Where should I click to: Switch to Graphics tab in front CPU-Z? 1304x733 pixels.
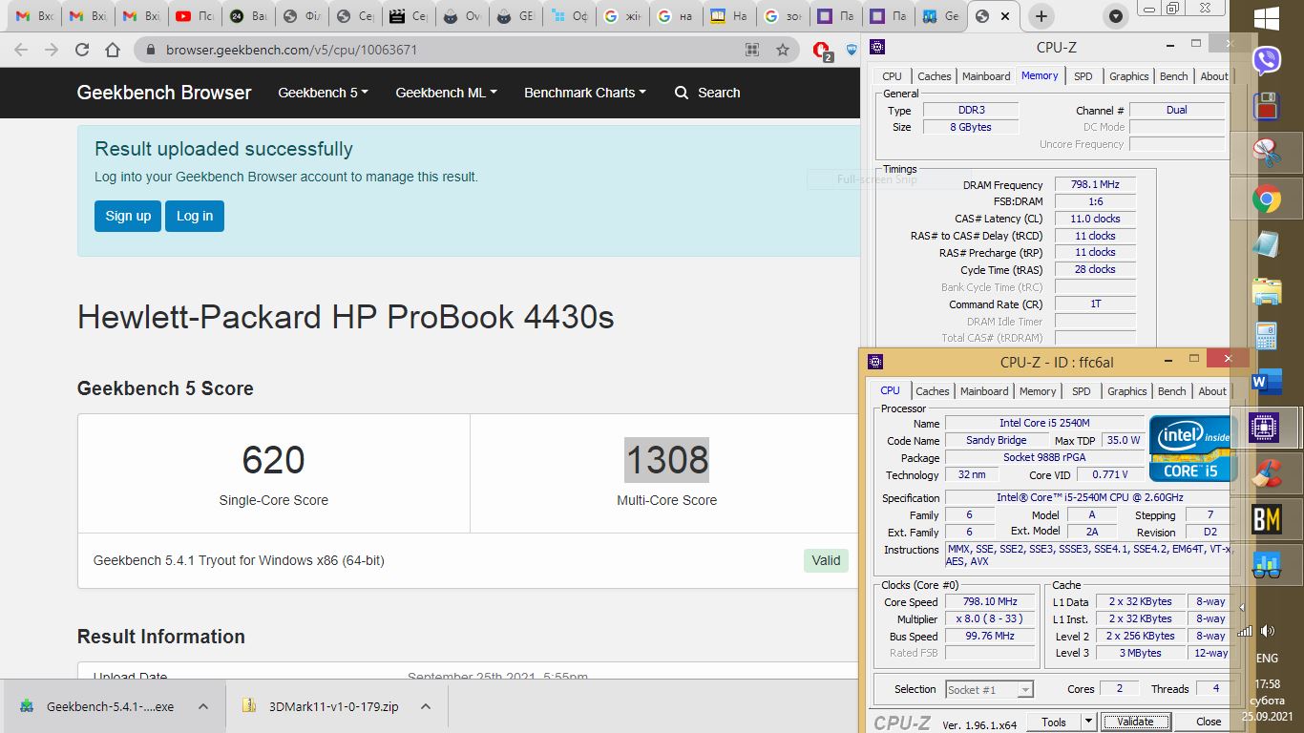pos(1126,390)
